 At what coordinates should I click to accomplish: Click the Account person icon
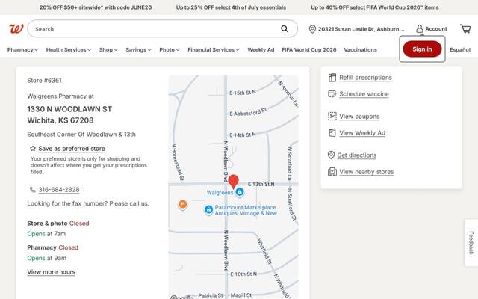(x=420, y=28)
